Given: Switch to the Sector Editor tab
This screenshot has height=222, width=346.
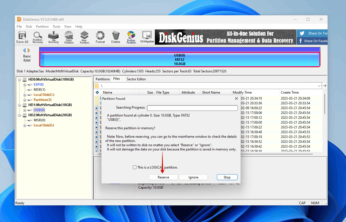Looking at the screenshot, I should 136,79.
